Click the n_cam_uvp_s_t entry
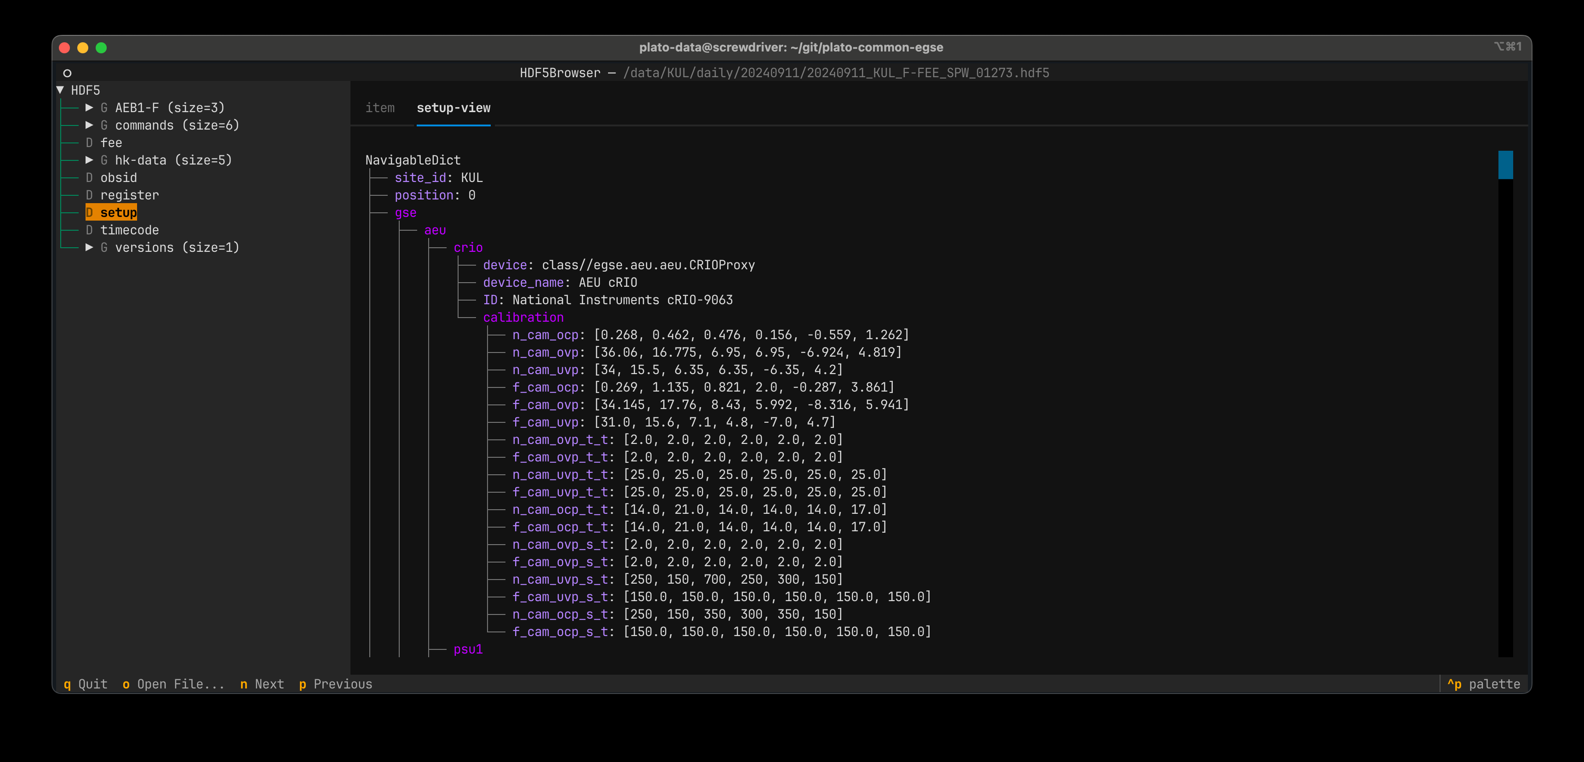 [677, 580]
